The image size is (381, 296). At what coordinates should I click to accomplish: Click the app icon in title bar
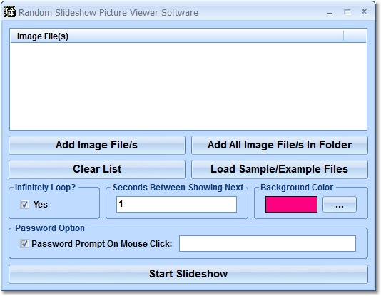pyautogui.click(x=10, y=12)
